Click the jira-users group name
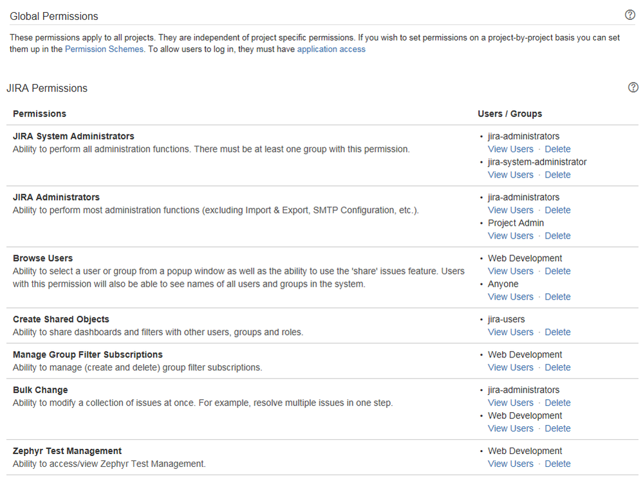 click(506, 320)
